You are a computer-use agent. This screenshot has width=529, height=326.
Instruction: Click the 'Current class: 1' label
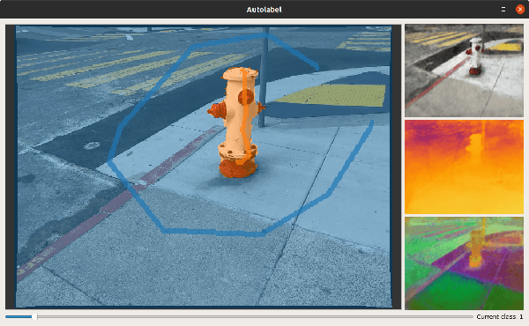tap(500, 316)
